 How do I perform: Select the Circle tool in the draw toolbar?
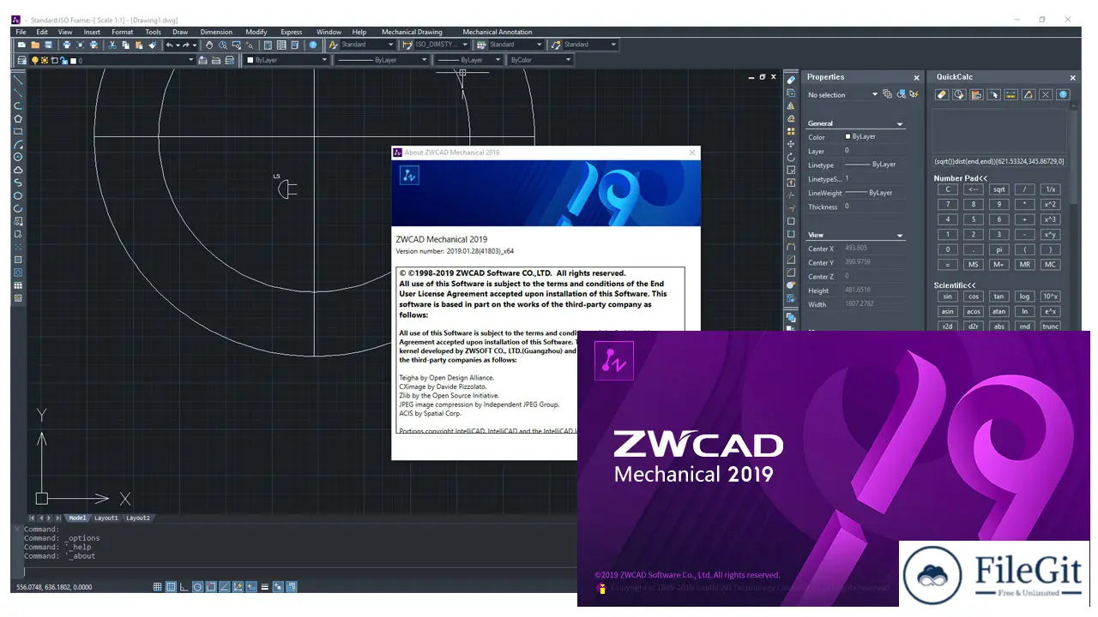click(18, 157)
